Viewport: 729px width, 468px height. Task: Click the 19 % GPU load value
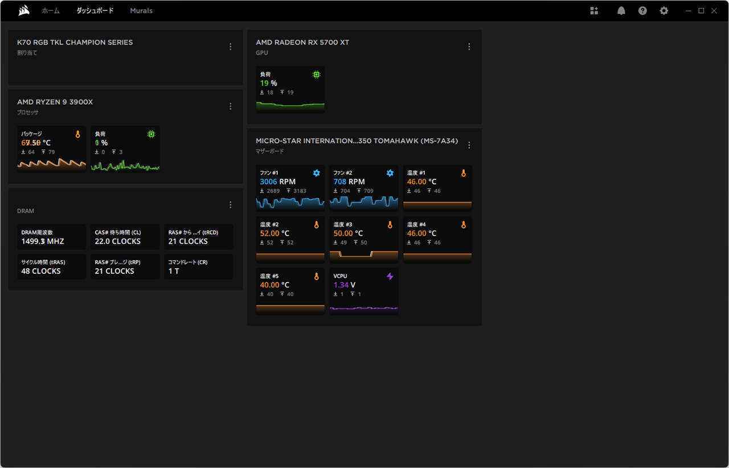tap(269, 84)
